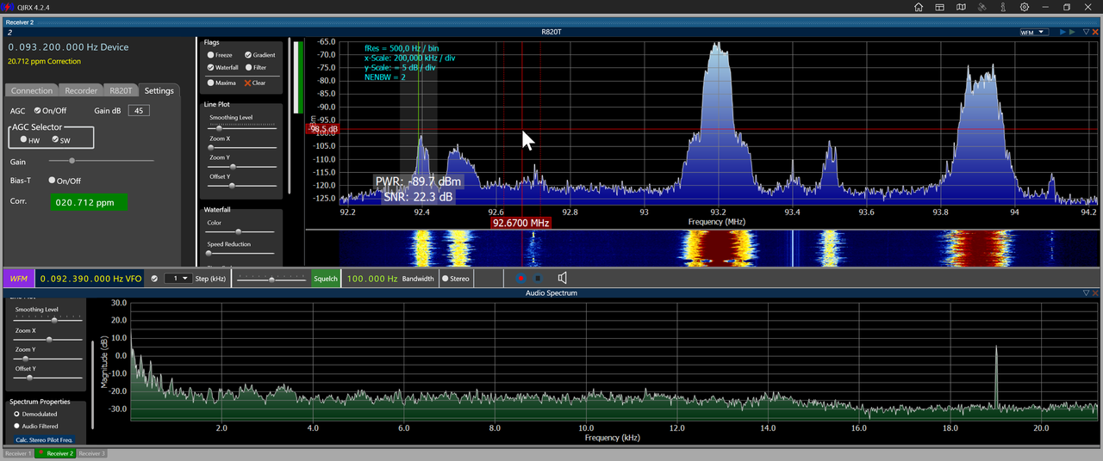
Task: Click the red record button
Action: point(520,279)
